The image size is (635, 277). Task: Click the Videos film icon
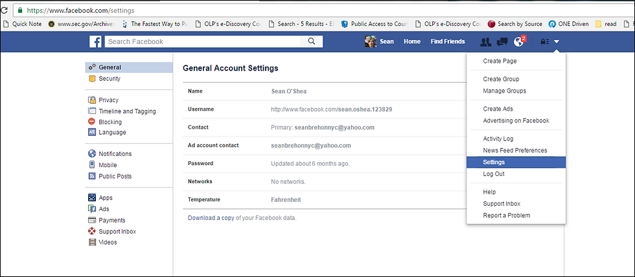tap(92, 242)
